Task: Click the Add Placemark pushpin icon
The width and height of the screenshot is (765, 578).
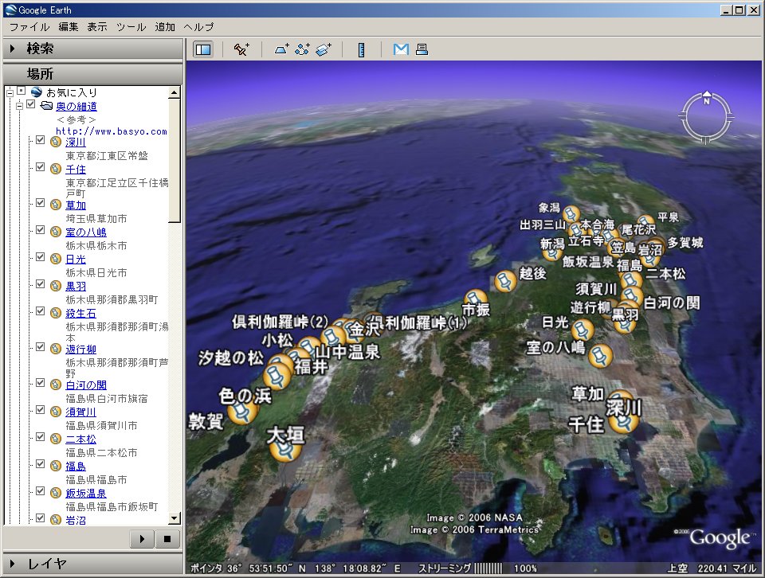Action: tap(241, 49)
